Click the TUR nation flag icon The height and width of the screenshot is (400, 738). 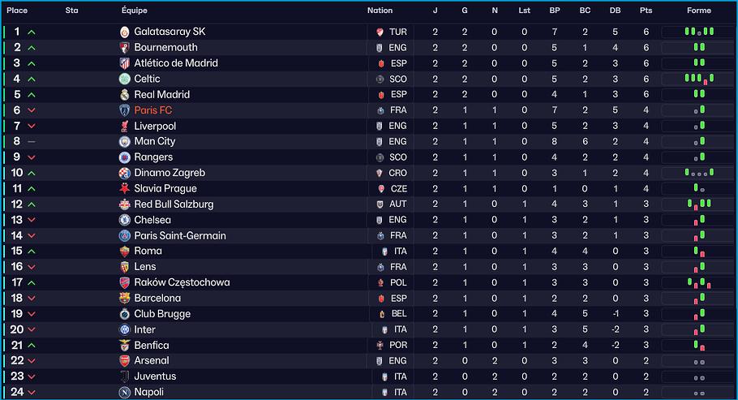[x=380, y=32]
